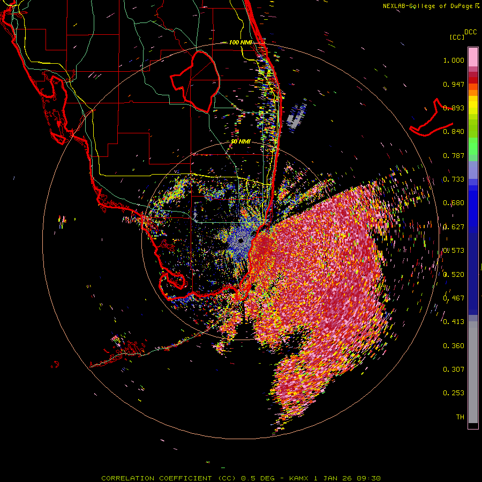Select the 0.947 color scale value

pos(454,84)
